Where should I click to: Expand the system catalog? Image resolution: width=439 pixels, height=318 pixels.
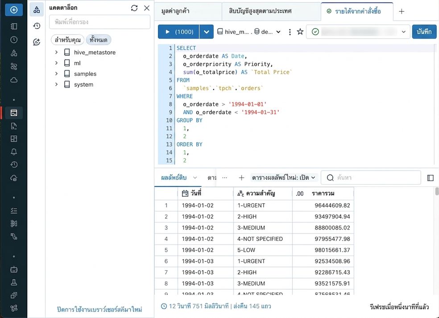click(x=56, y=84)
